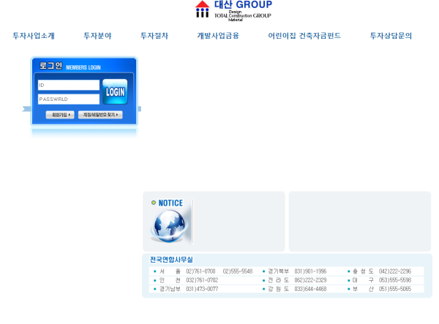Click the blue LOGIN button
The image size is (439, 324).
[115, 91]
